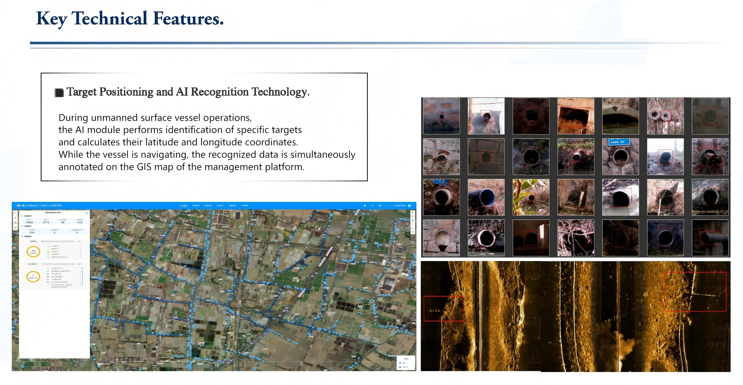Toggle second legend item at map bottom-right
Screen dimensions: 743x385
click(x=400, y=367)
